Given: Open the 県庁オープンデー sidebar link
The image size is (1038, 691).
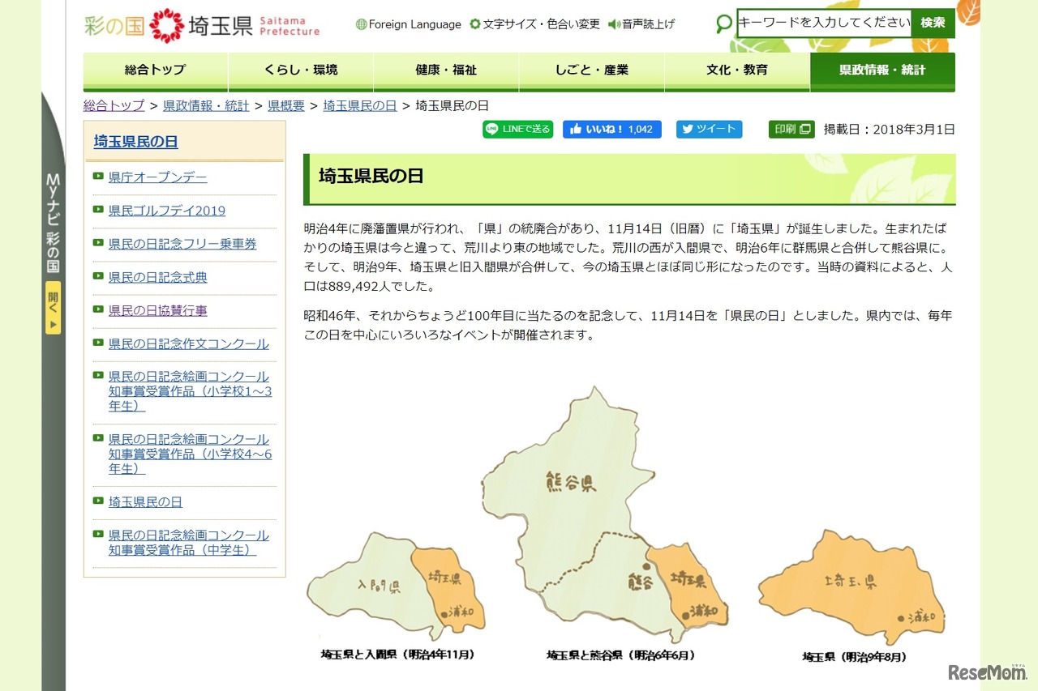Looking at the screenshot, I should 157,177.
